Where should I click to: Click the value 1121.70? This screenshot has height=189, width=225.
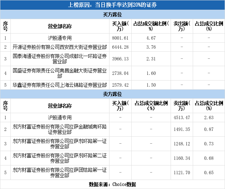coord(182,173)
